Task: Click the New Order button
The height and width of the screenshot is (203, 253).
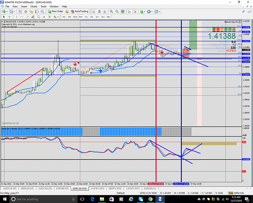Action: coord(55,11)
